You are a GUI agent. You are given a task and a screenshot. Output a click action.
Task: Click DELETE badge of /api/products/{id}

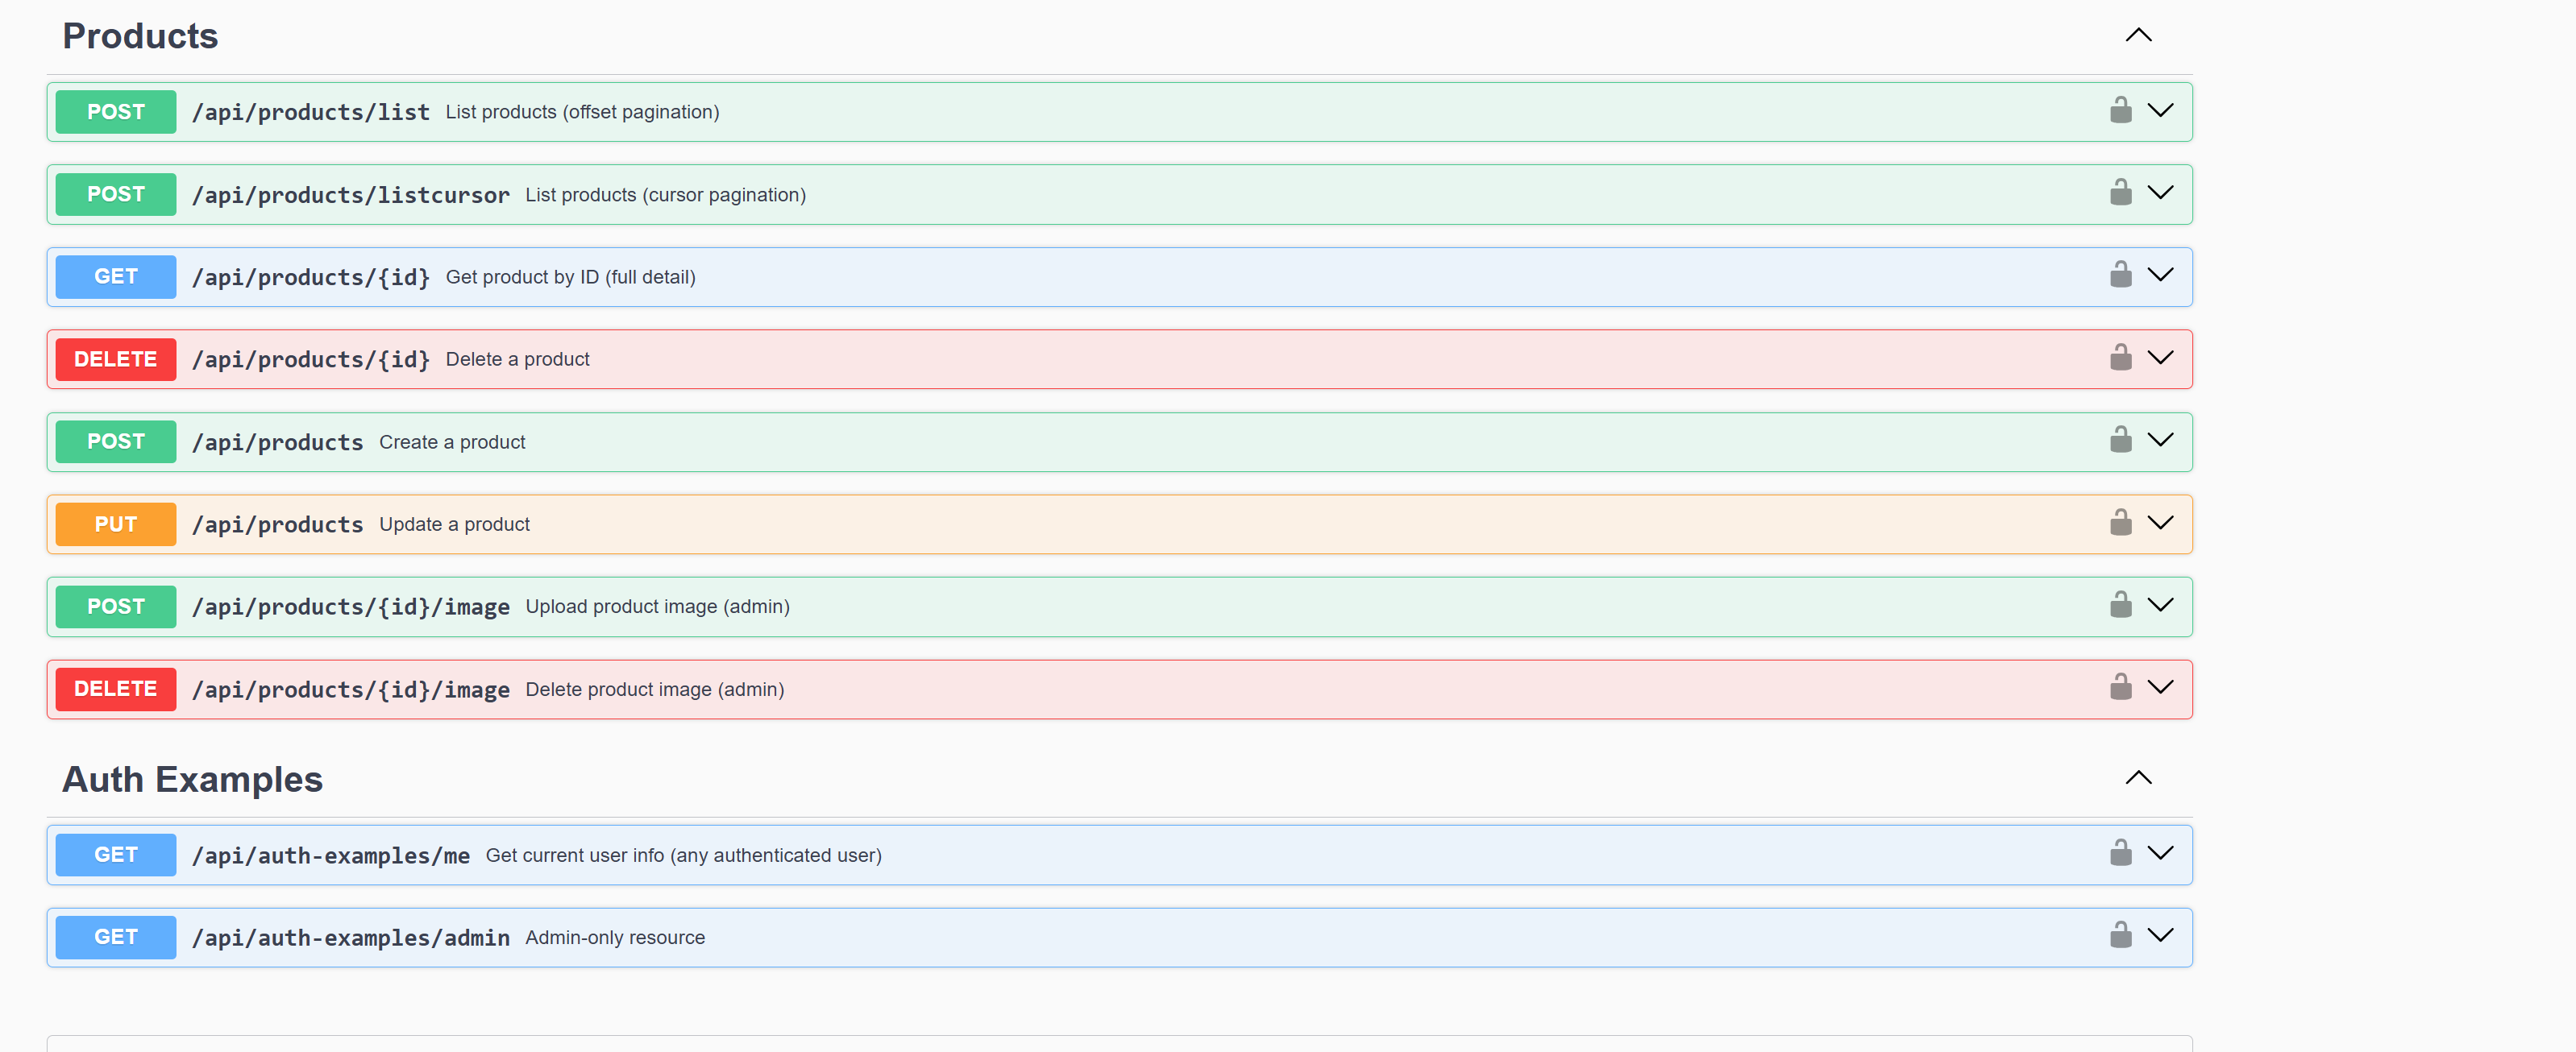pyautogui.click(x=116, y=359)
